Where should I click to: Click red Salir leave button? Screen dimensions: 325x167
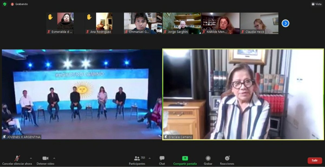coord(315,161)
